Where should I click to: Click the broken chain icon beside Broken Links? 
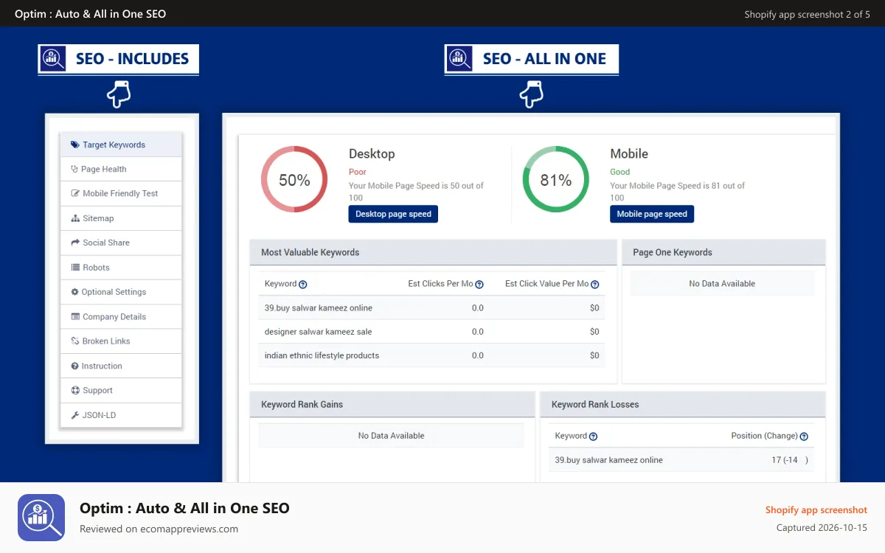point(75,341)
